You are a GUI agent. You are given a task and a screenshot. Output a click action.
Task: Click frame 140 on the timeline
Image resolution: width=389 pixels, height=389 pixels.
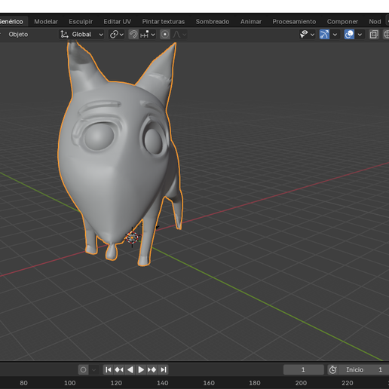coord(162,383)
